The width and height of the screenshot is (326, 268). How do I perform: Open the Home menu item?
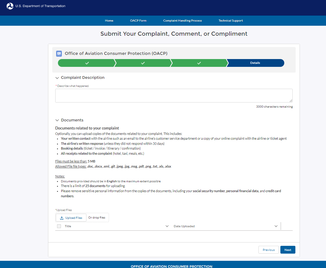[x=109, y=21]
